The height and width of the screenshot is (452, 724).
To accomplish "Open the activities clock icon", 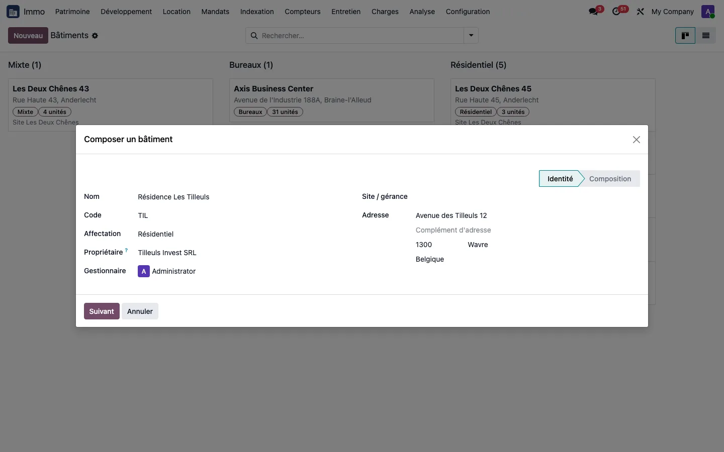I will 616,12.
